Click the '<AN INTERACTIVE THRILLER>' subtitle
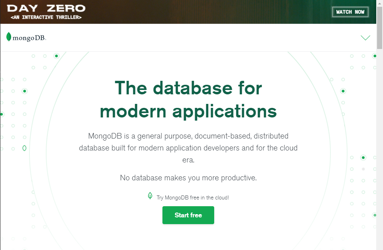 click(x=46, y=18)
